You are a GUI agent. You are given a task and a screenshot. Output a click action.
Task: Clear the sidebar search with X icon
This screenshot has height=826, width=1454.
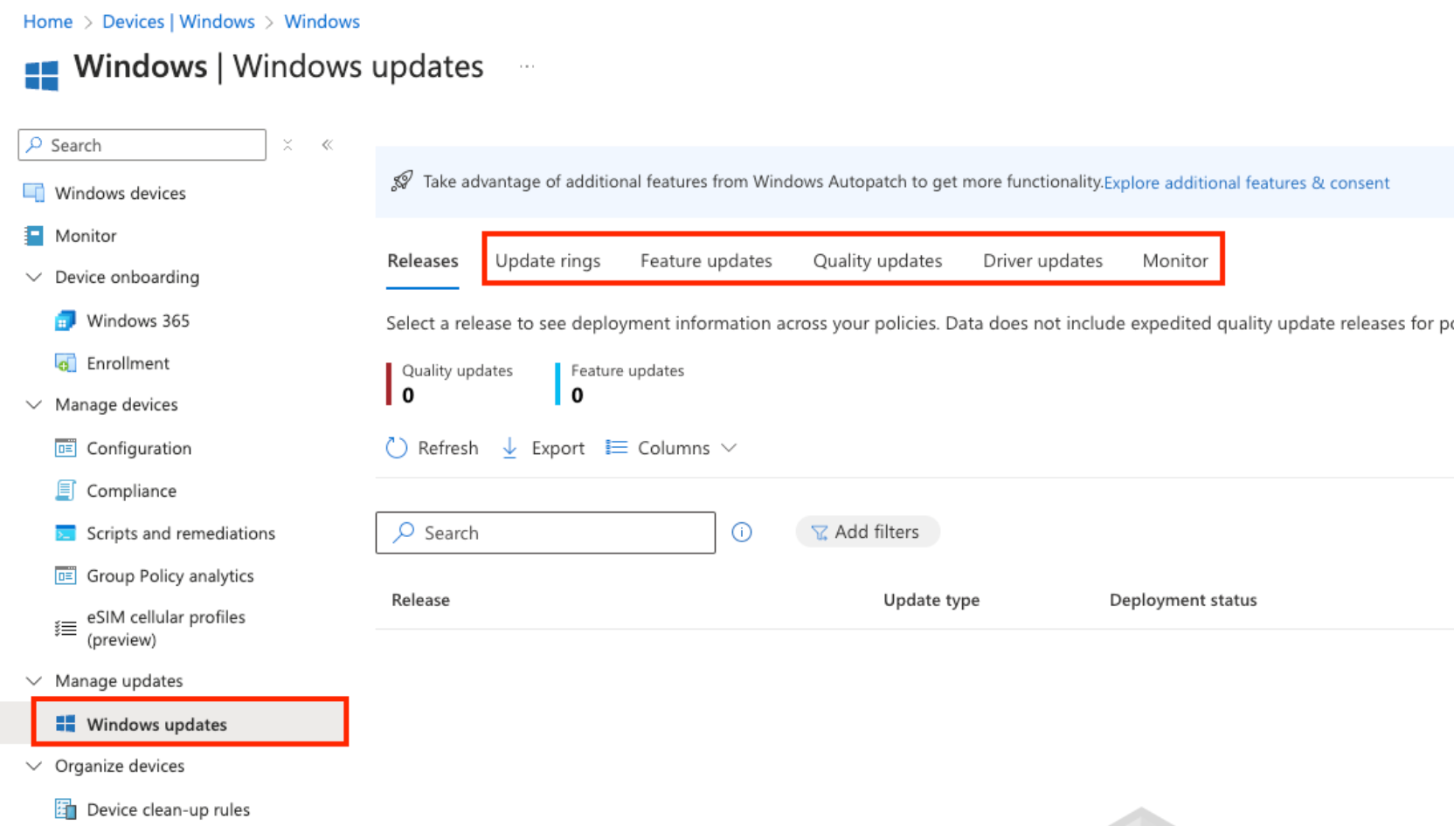(287, 145)
